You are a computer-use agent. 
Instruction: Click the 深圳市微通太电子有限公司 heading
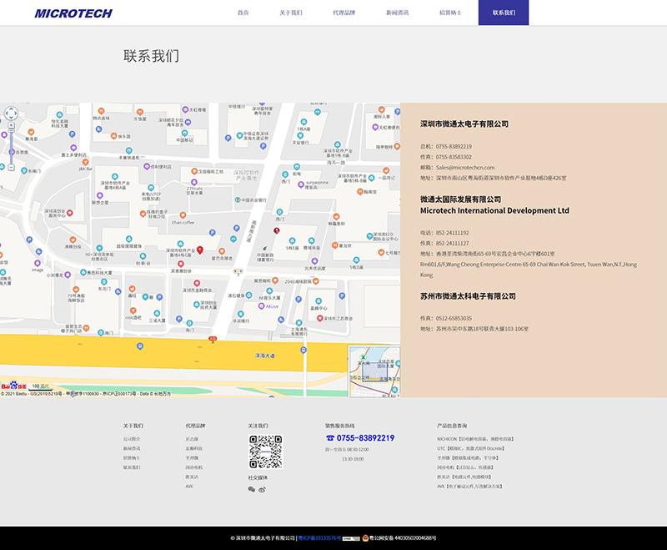[x=464, y=124]
